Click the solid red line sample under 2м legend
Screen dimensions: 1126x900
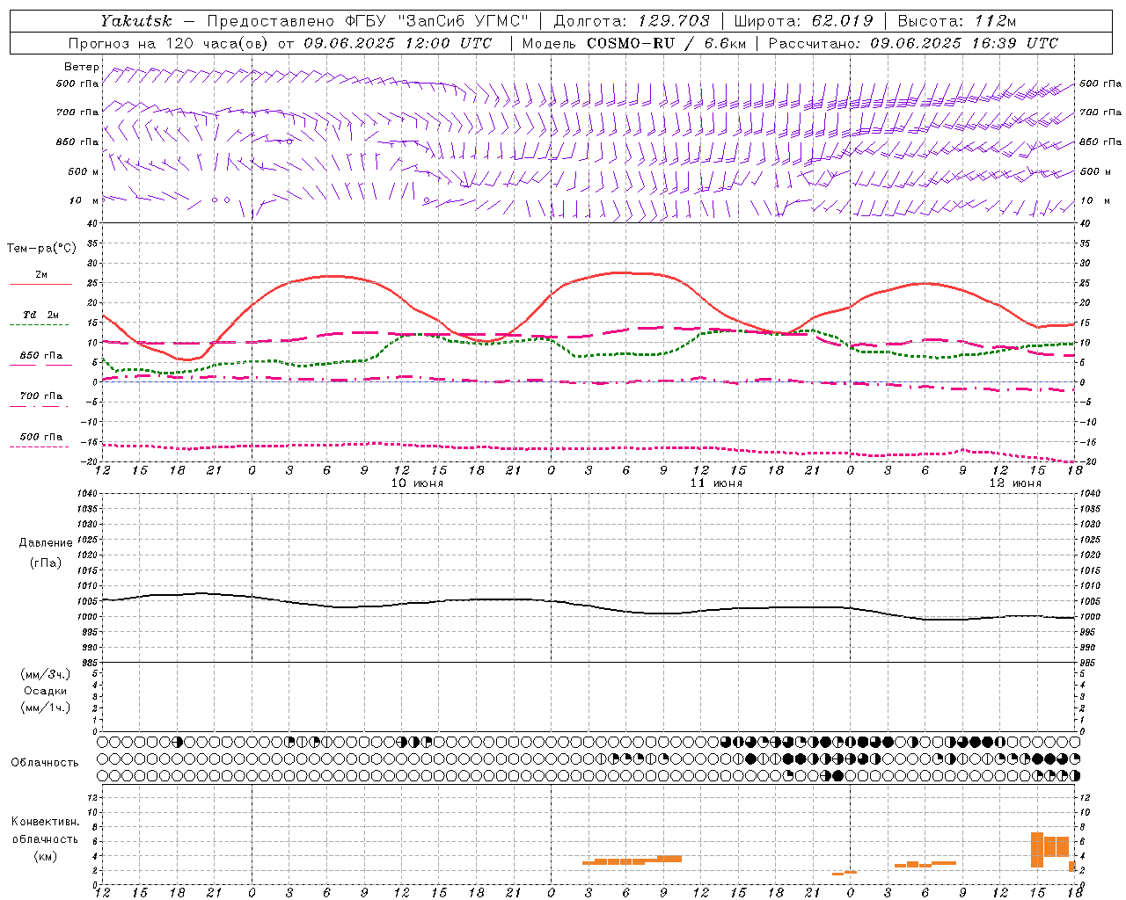coord(40,284)
